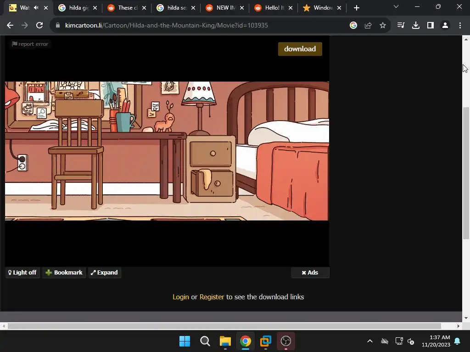Click the scroll down arrow
The width and height of the screenshot is (470, 352).
(x=466, y=318)
